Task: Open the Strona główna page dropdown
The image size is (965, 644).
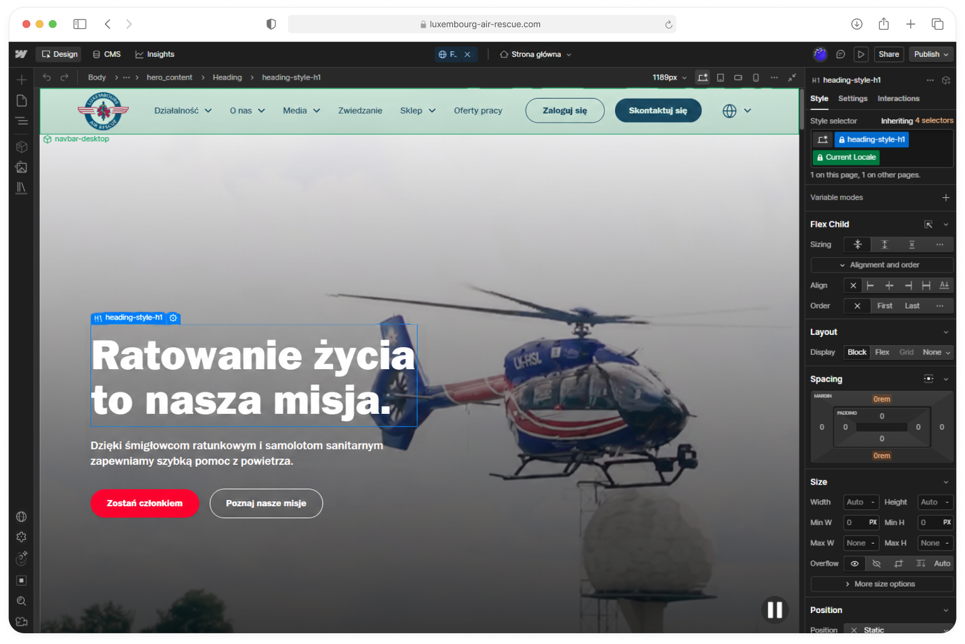Action: point(536,54)
